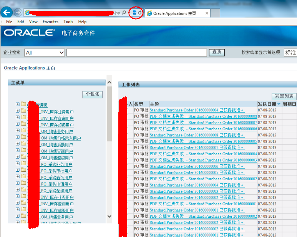Click the 主菜单 scrollbar up arrow
Viewport: 297px width, 237px height.
(x=109, y=83)
